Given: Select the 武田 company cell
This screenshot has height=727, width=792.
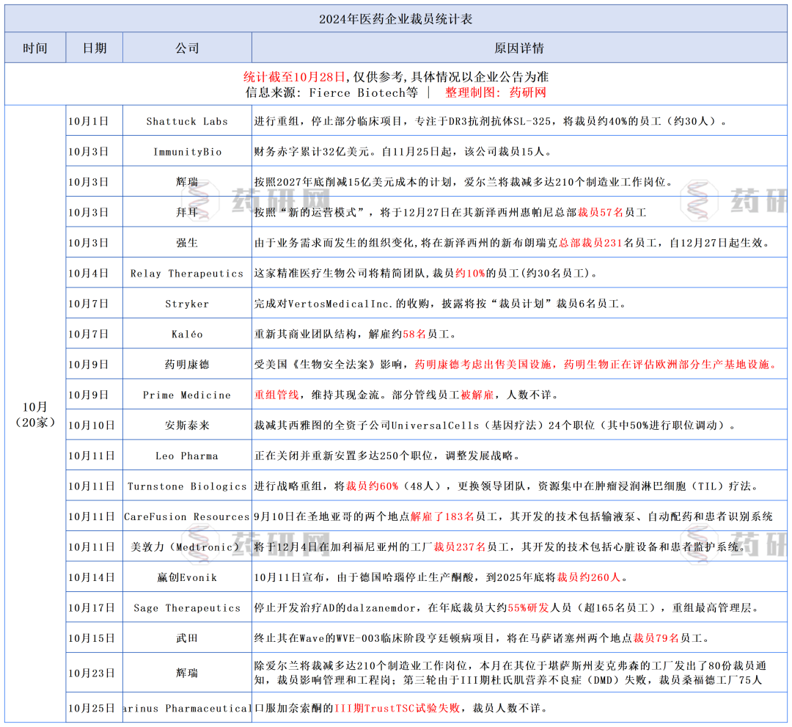Looking at the screenshot, I should coord(187,638).
